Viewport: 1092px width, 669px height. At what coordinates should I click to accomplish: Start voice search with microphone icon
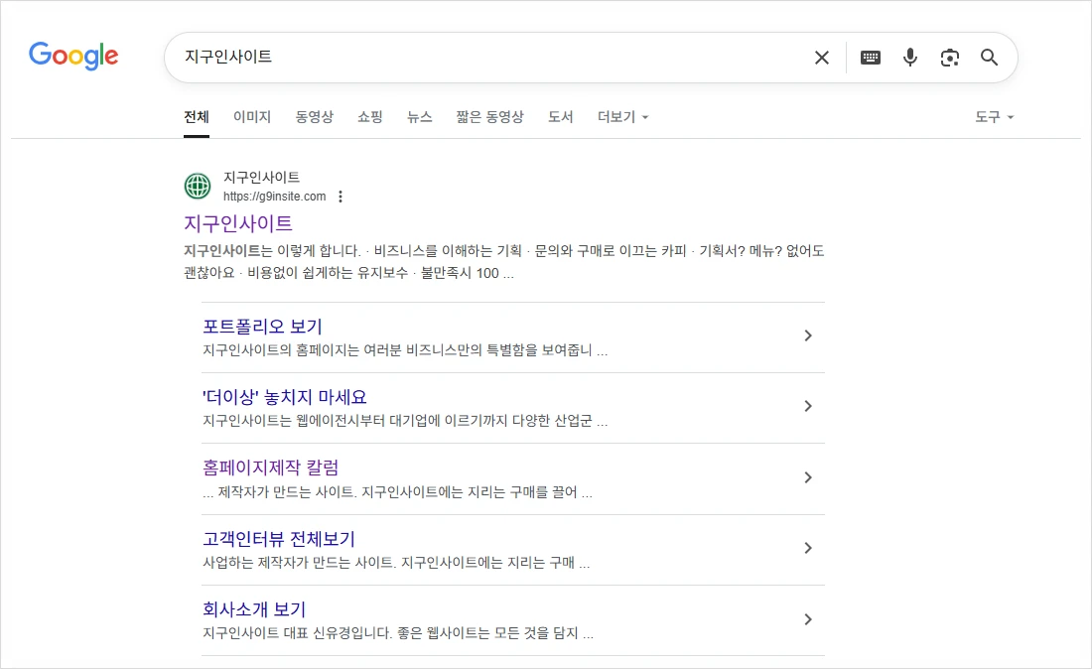(909, 58)
